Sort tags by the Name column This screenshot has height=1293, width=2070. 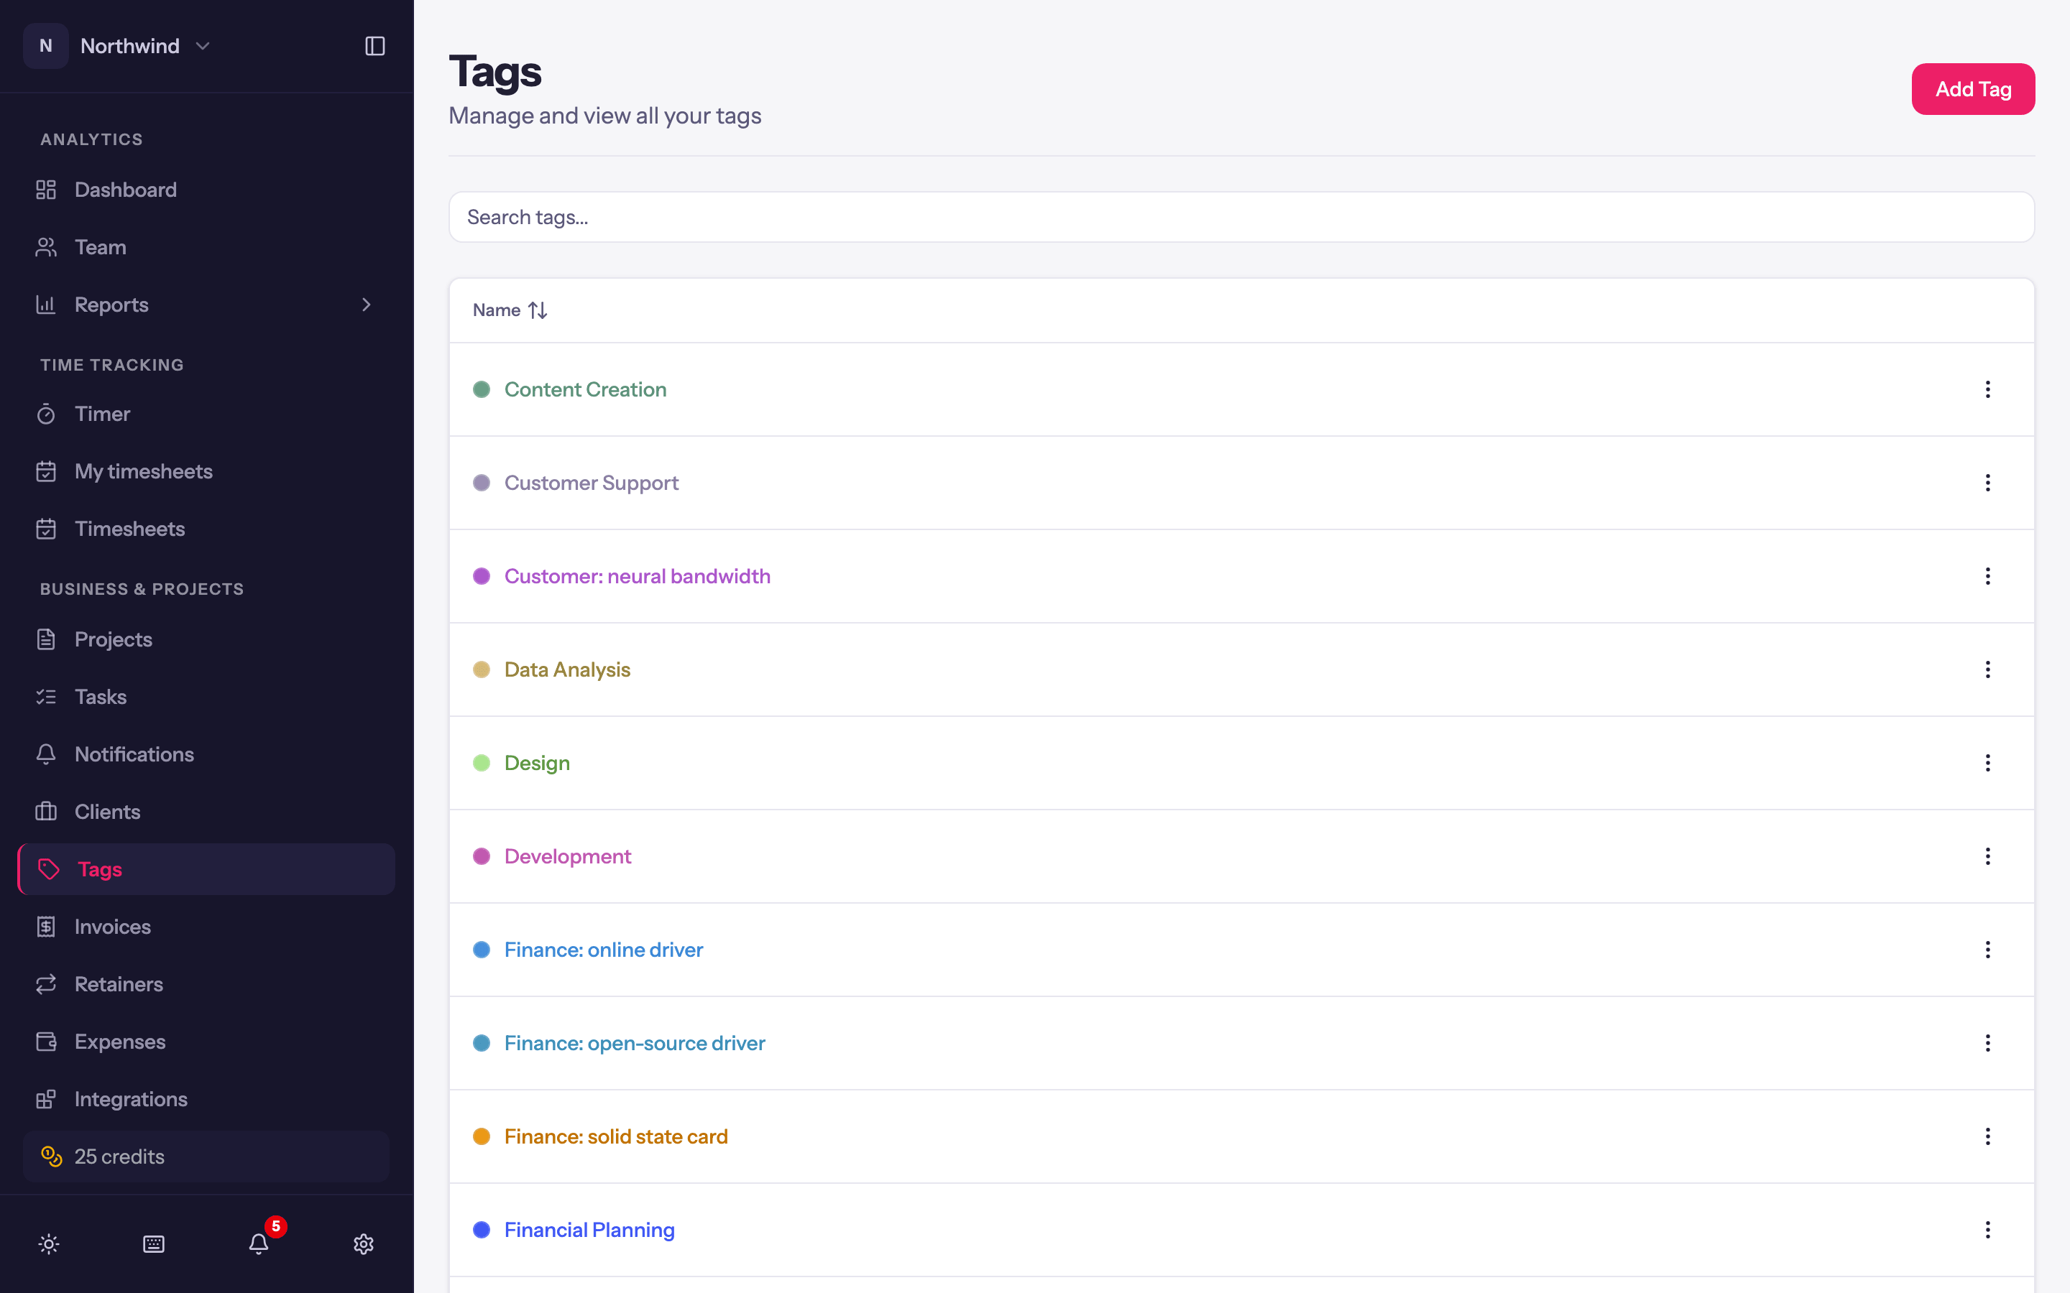coord(510,310)
